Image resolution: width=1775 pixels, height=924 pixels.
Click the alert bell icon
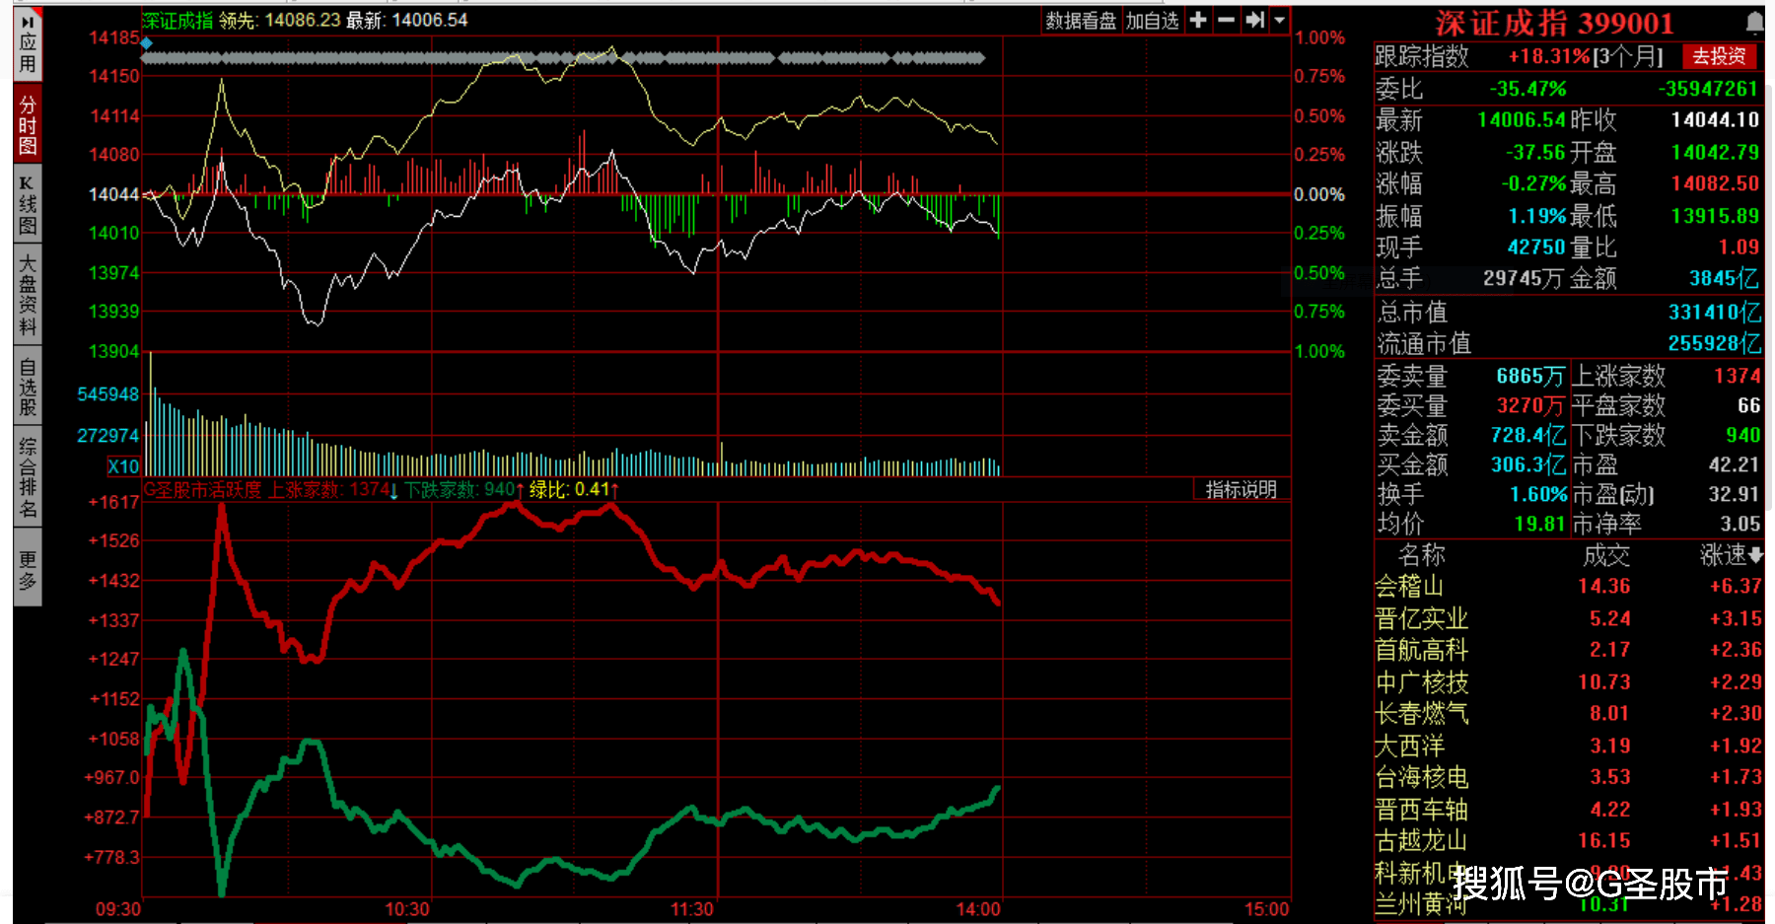click(x=1755, y=21)
